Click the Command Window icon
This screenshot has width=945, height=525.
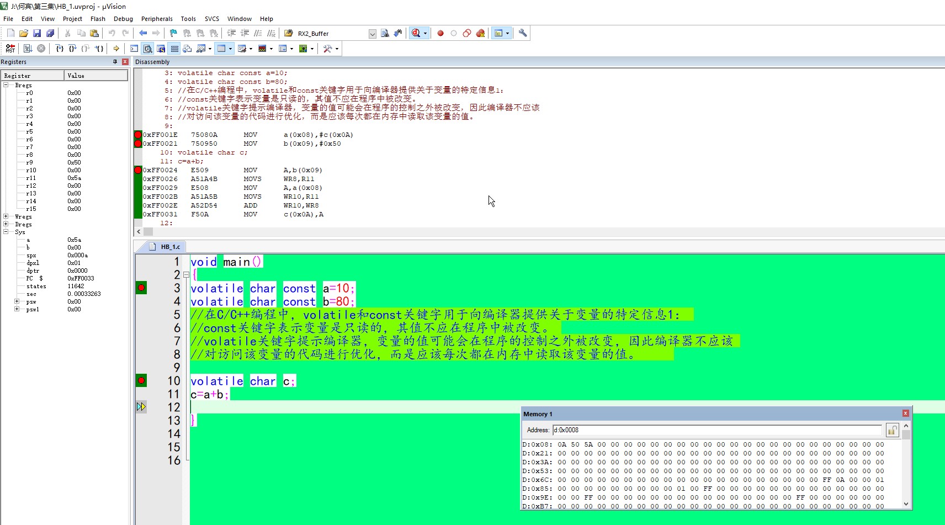point(134,49)
